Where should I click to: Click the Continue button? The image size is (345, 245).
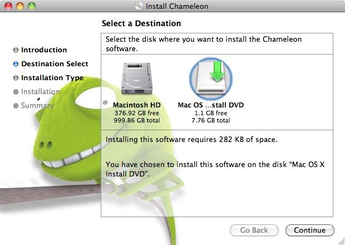tap(309, 231)
